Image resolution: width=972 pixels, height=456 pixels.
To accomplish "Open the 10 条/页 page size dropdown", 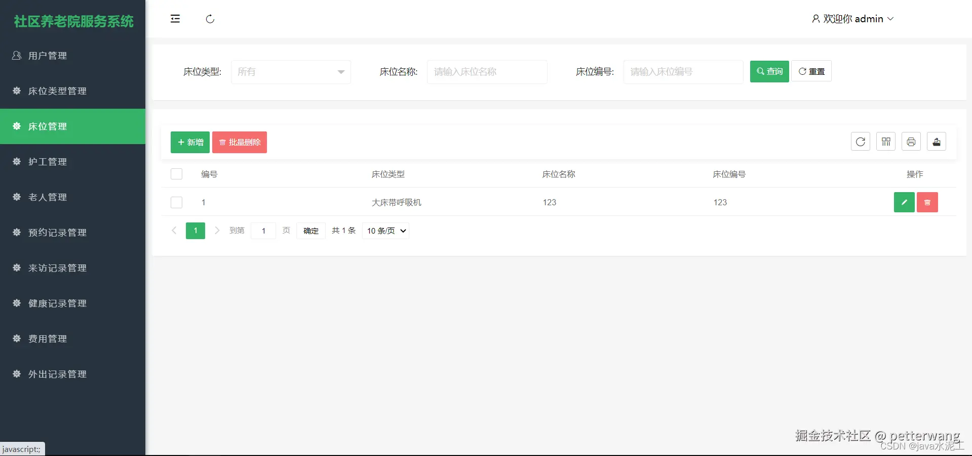I will point(385,231).
